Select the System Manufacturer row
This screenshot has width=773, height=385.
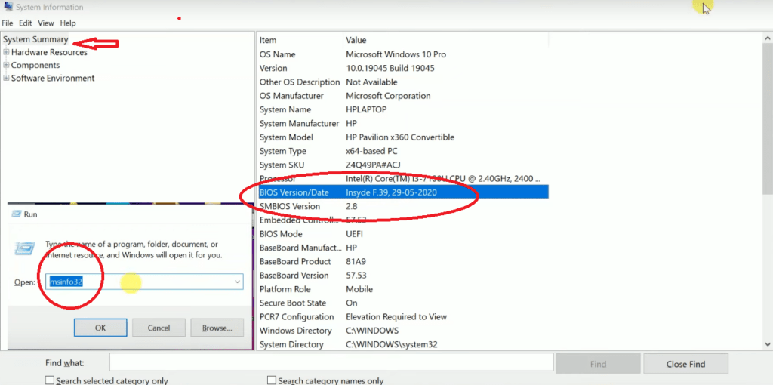pyautogui.click(x=403, y=123)
